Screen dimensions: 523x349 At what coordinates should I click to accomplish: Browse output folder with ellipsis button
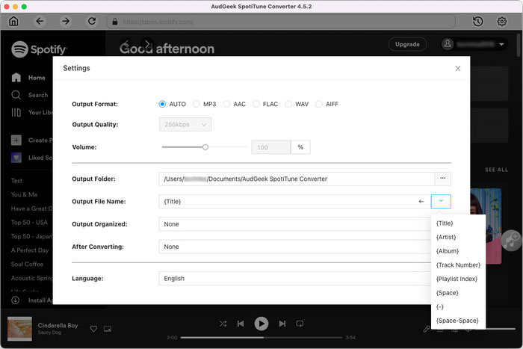442,179
